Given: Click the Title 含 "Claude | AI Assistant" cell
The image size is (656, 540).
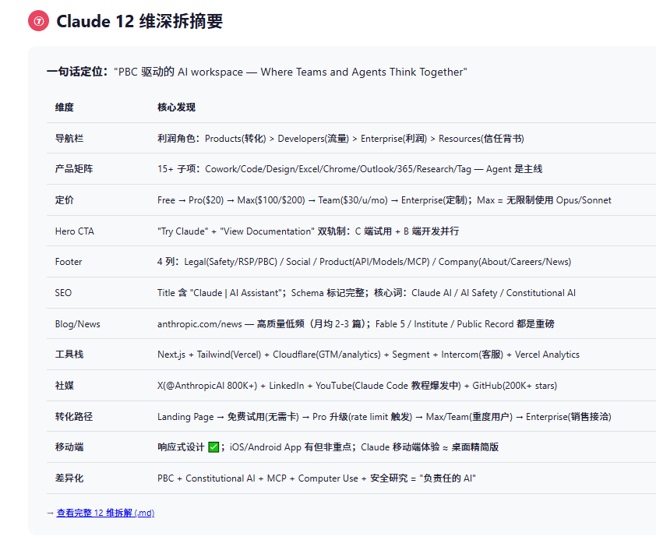Looking at the screenshot, I should pyautogui.click(x=366, y=293).
